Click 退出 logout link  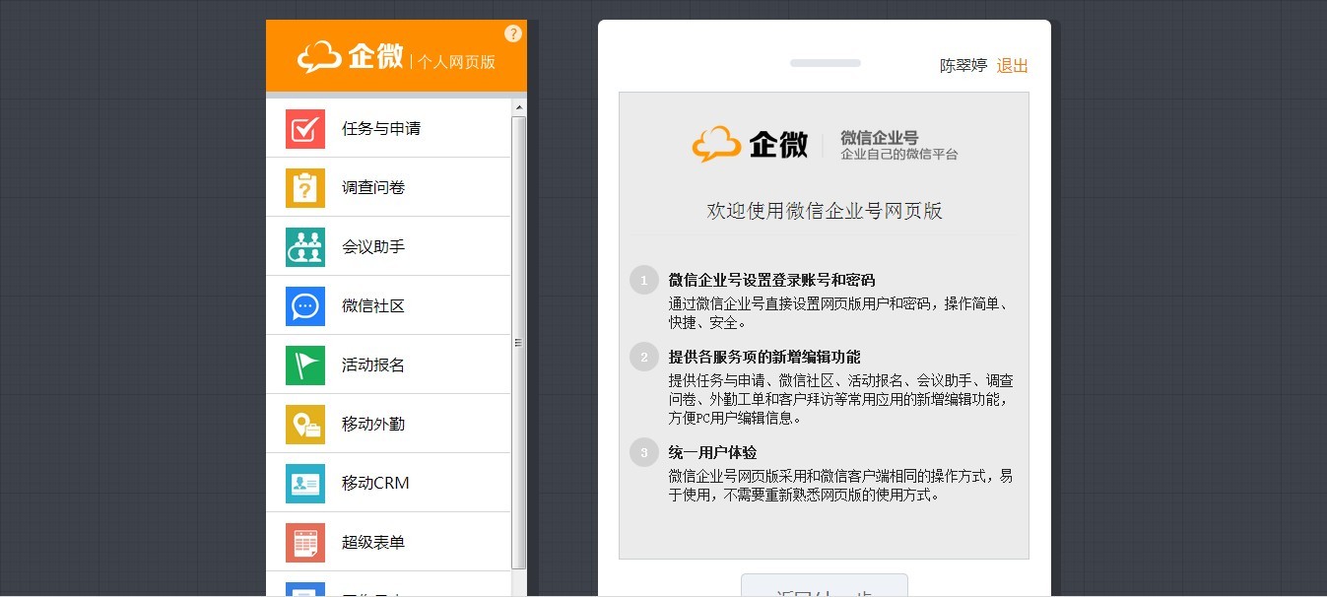point(1012,66)
